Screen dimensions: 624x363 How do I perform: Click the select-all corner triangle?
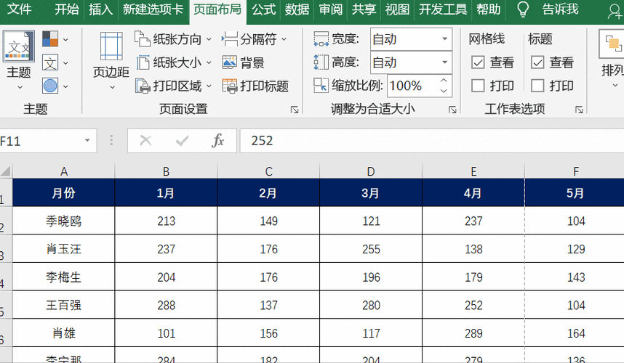coord(6,171)
